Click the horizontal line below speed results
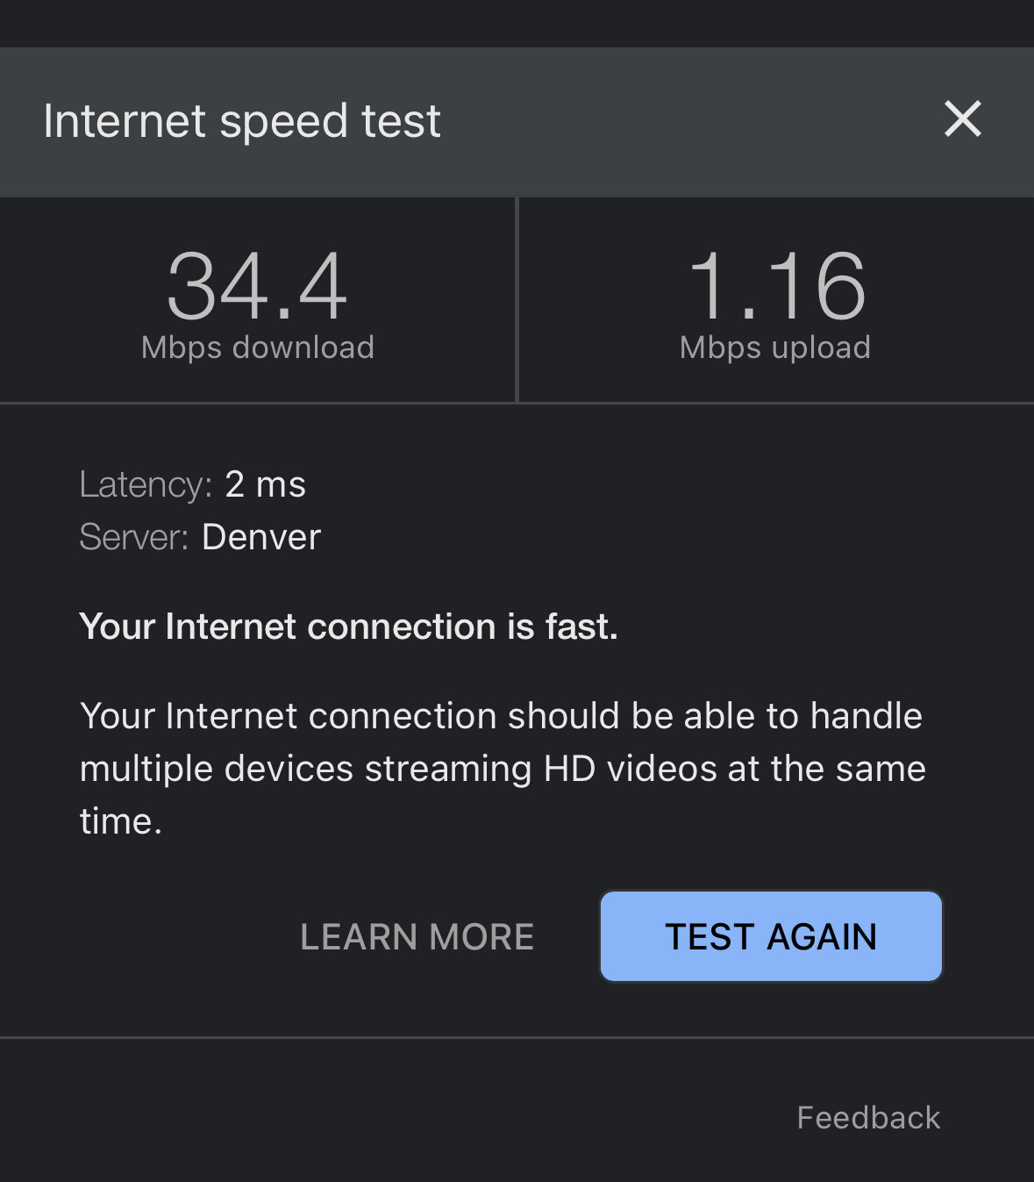Viewport: 1034px width, 1182px height. coord(517,403)
